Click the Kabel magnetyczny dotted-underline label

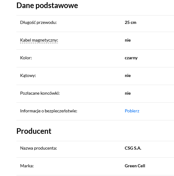point(39,40)
